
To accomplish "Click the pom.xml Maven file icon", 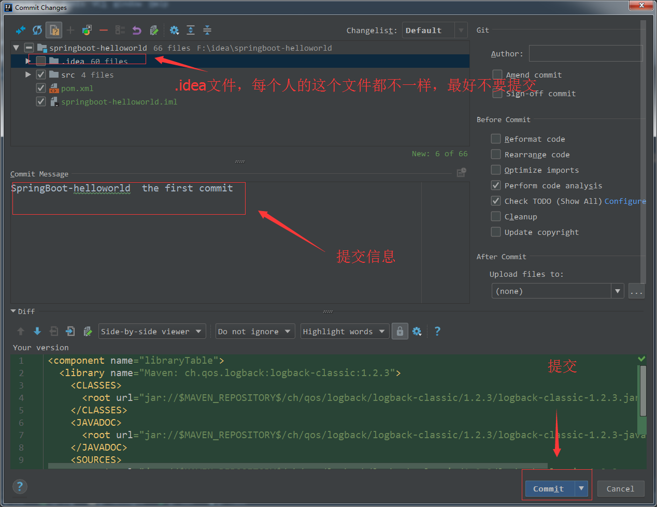I will click(54, 88).
